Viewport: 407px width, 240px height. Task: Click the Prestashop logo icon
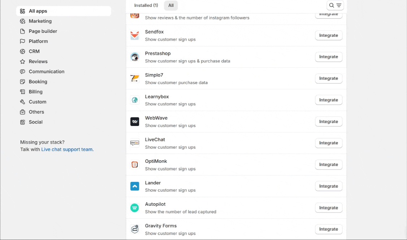(x=135, y=57)
